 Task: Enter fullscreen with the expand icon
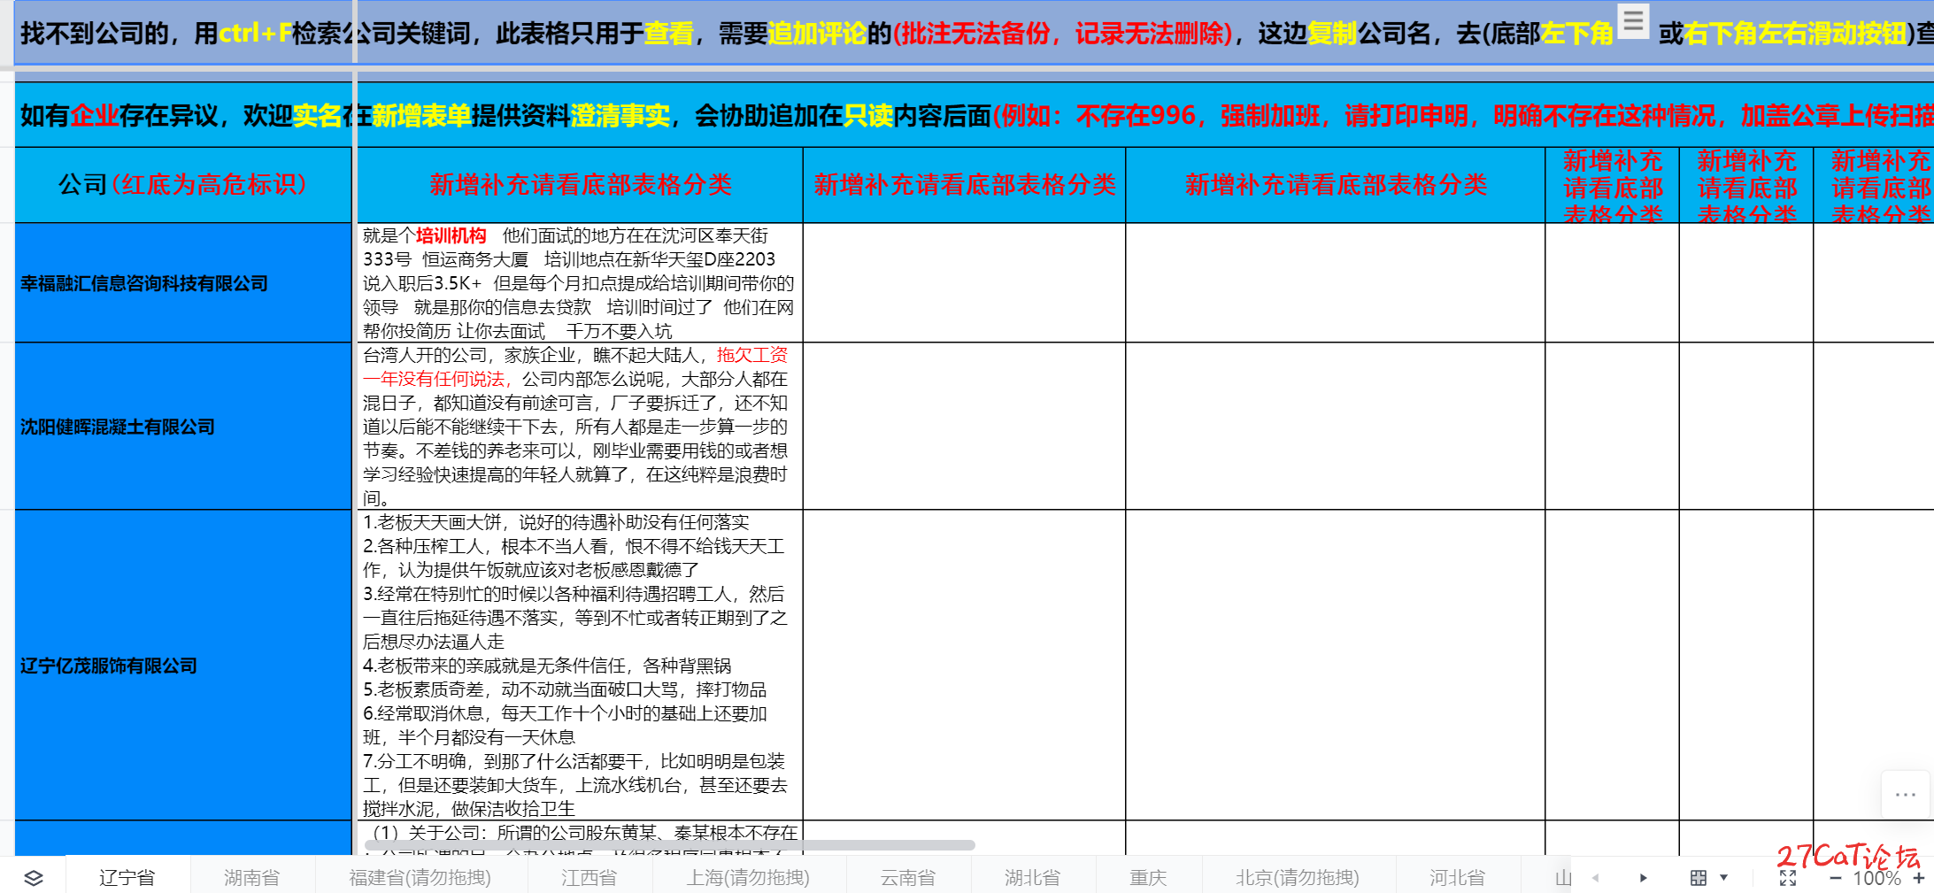coord(1788,877)
